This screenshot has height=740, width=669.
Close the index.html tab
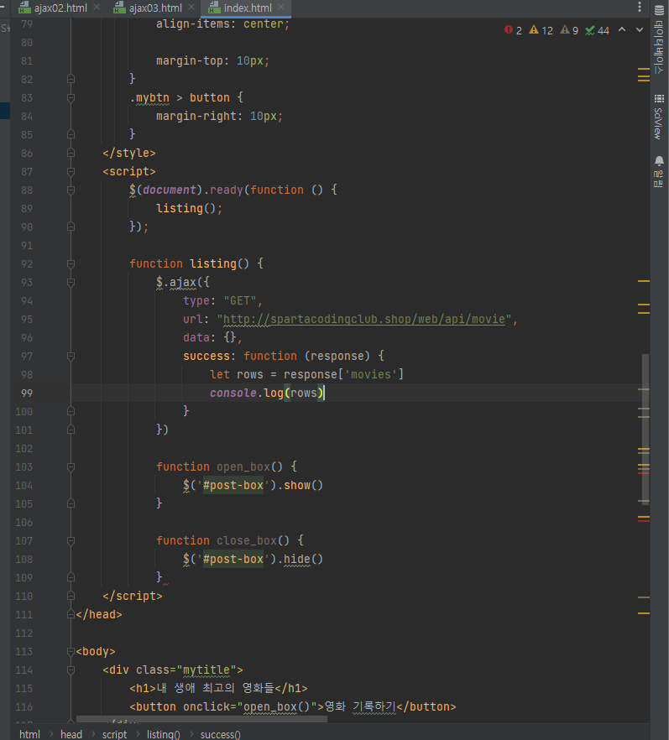pos(281,7)
